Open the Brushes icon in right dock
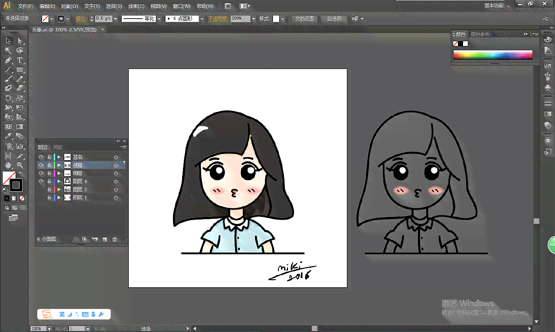 coord(548,77)
